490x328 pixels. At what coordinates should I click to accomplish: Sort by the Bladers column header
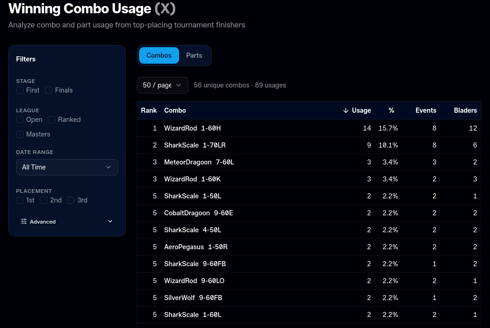(x=465, y=110)
